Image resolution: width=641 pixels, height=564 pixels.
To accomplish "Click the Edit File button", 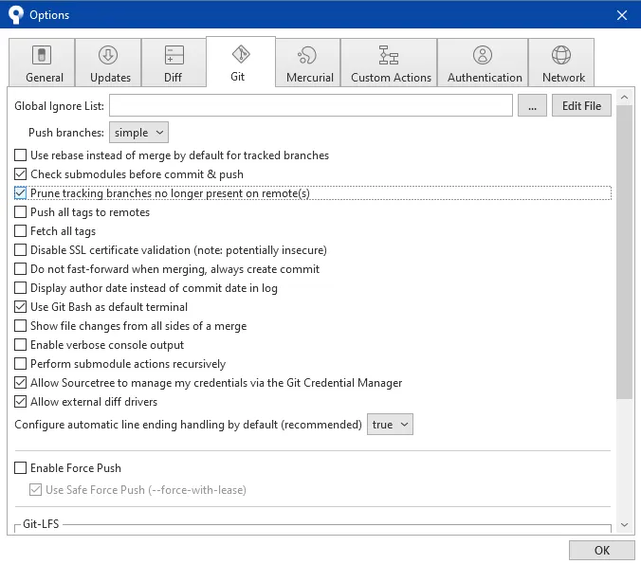I will coord(581,106).
